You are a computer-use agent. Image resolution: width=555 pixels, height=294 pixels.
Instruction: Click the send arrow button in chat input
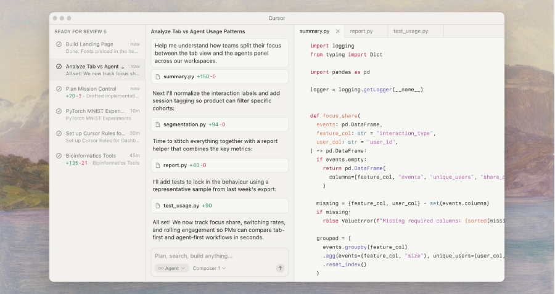280,268
